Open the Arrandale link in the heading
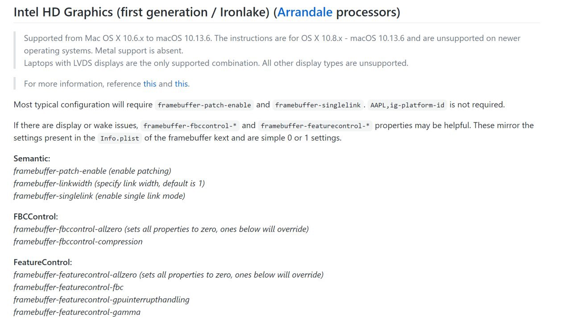 click(x=305, y=12)
